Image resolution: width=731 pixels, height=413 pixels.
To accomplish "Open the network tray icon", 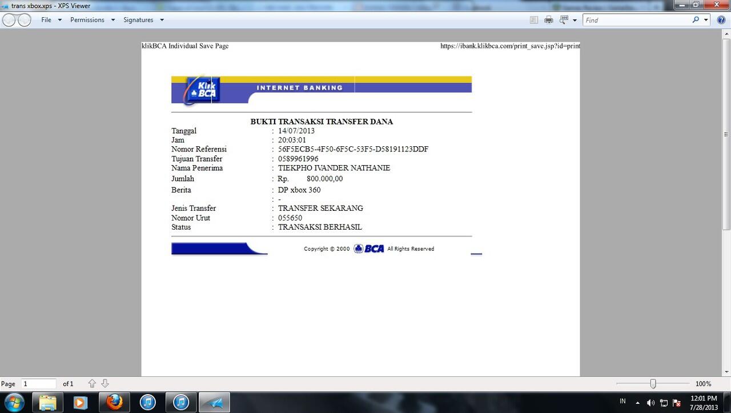I will [664, 403].
